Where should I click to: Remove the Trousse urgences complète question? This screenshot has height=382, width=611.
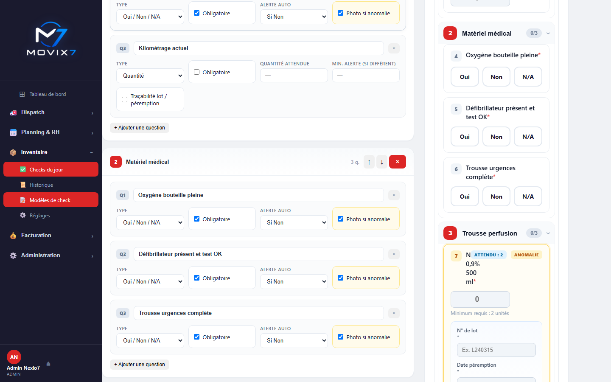click(x=394, y=313)
